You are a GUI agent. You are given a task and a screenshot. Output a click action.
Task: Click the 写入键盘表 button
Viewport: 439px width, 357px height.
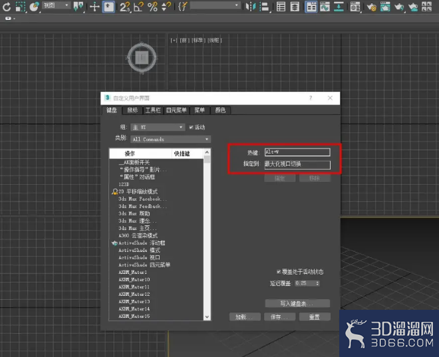point(297,303)
